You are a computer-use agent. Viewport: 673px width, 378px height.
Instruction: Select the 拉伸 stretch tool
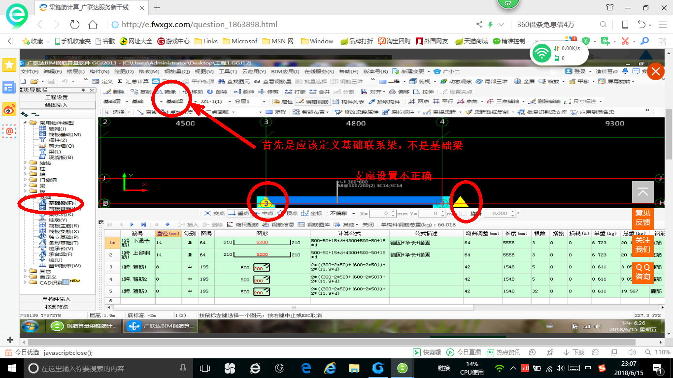tap(424, 92)
